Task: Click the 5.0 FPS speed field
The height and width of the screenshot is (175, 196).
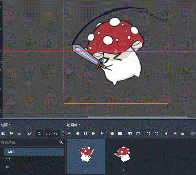Action: 52,133
